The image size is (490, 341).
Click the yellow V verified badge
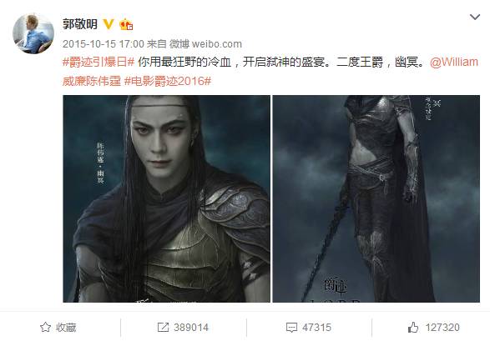[x=109, y=24]
